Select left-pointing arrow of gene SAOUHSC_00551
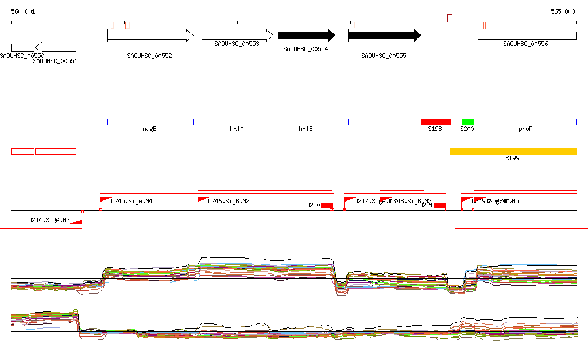588x351 pixels. tap(56, 48)
